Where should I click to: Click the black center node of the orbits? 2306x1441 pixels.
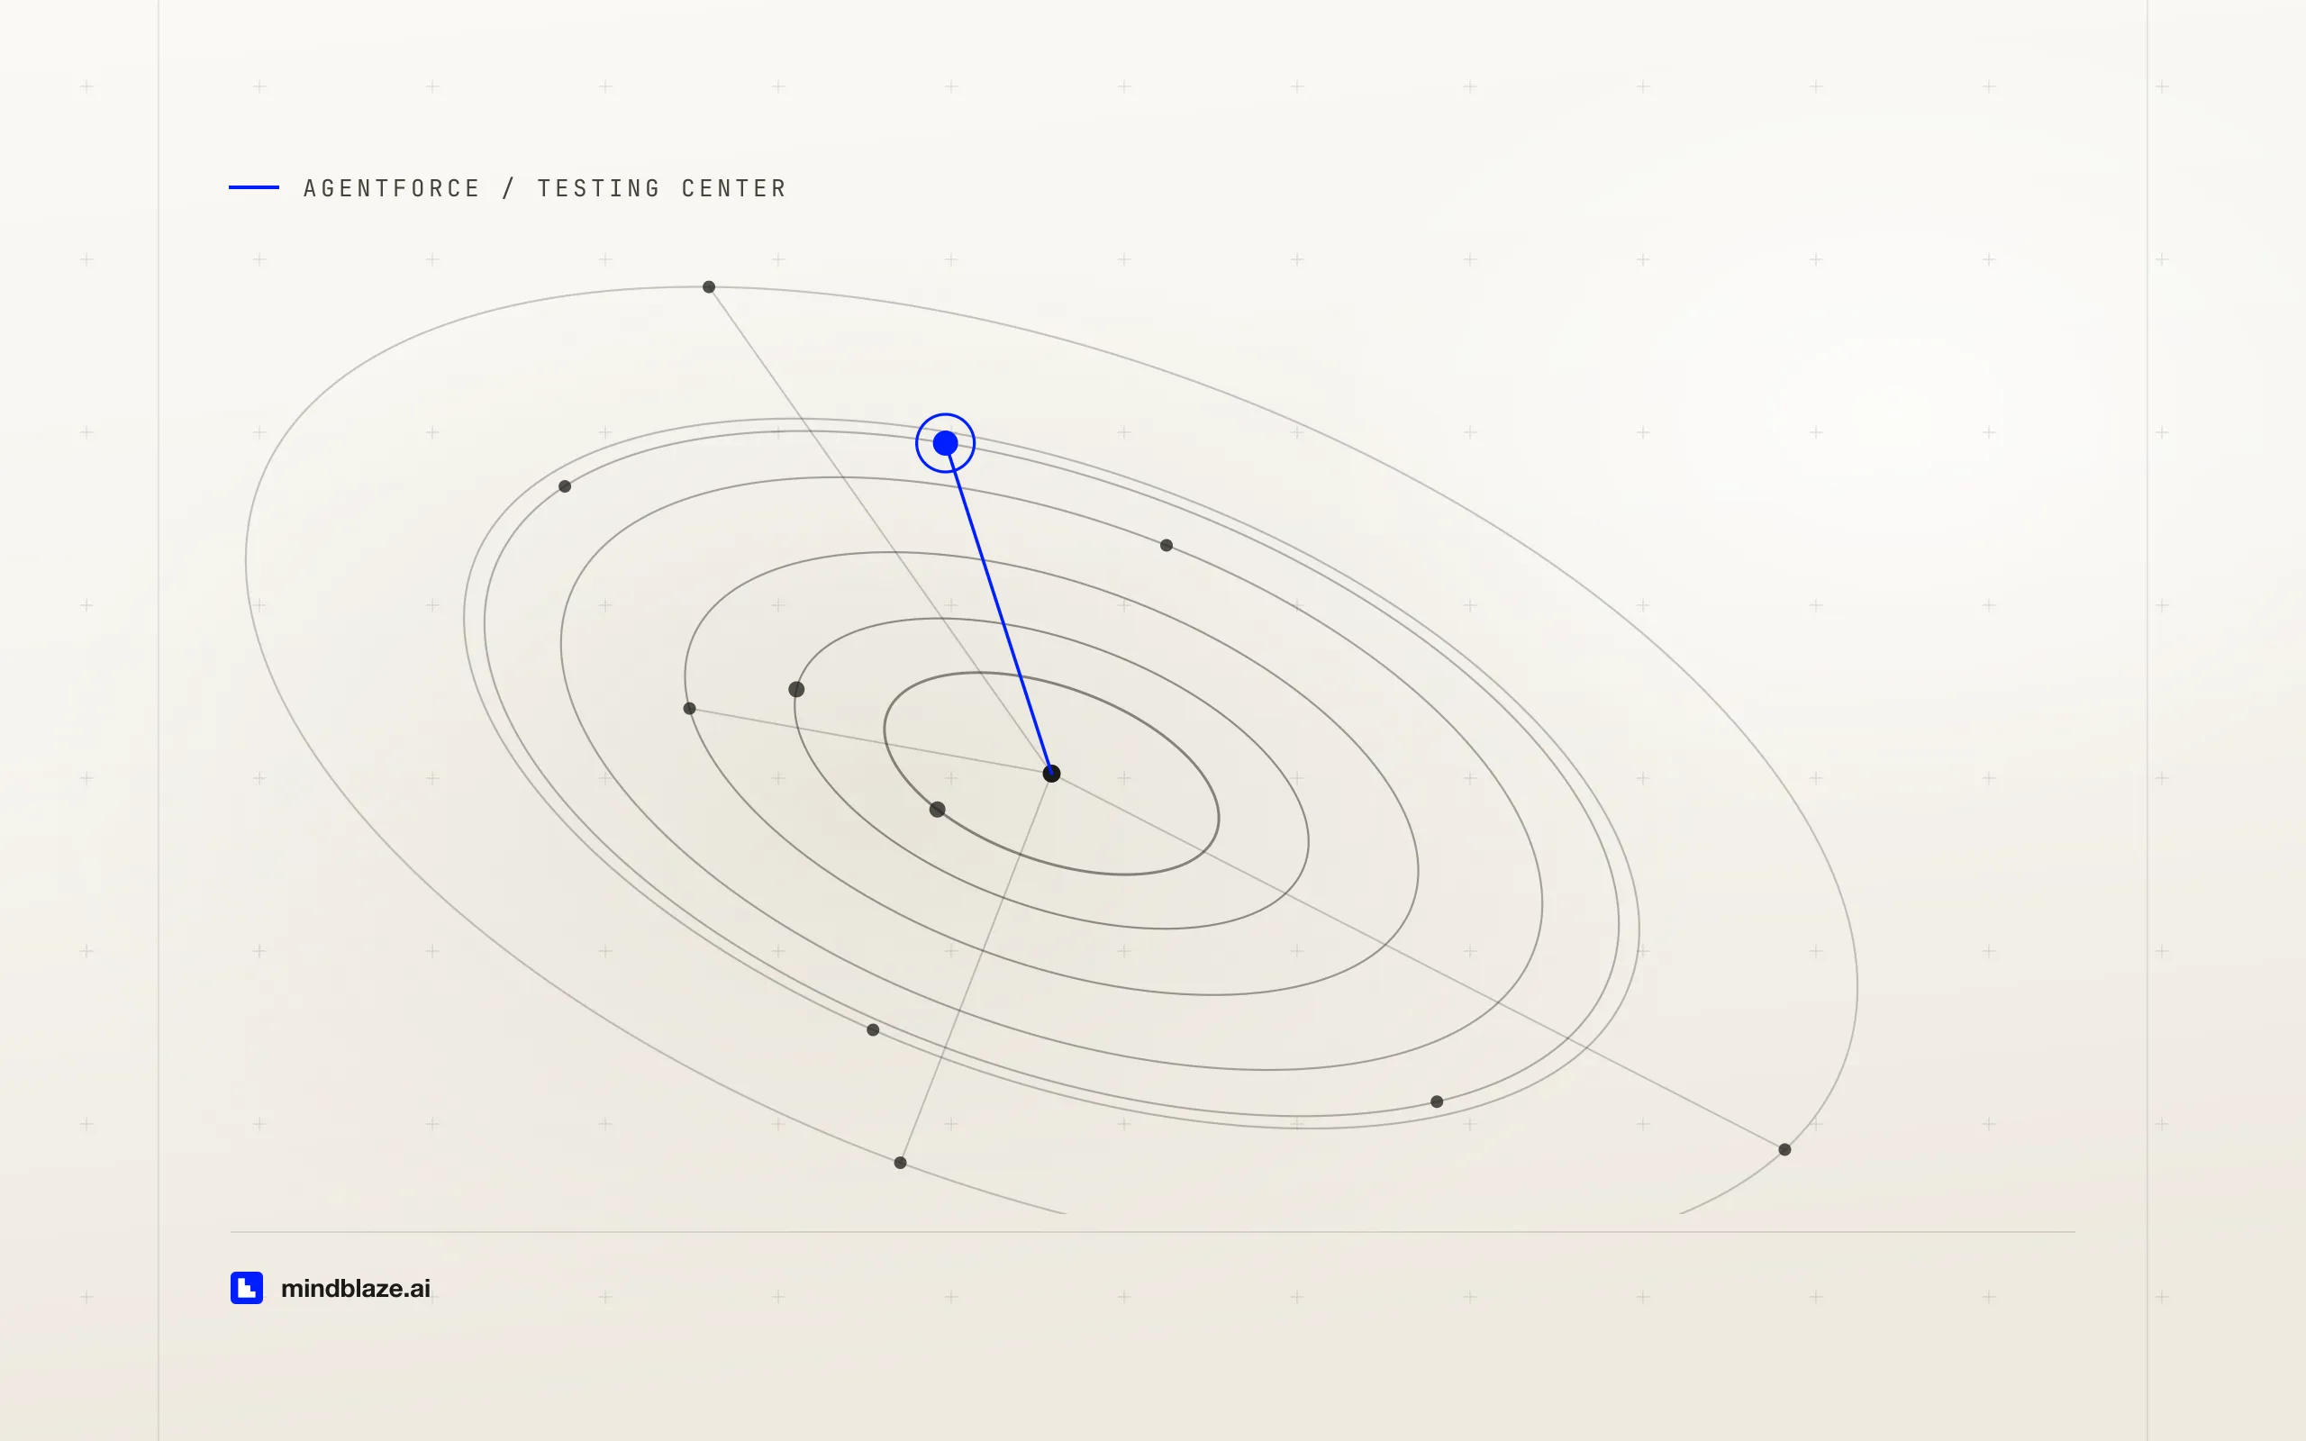(1052, 773)
